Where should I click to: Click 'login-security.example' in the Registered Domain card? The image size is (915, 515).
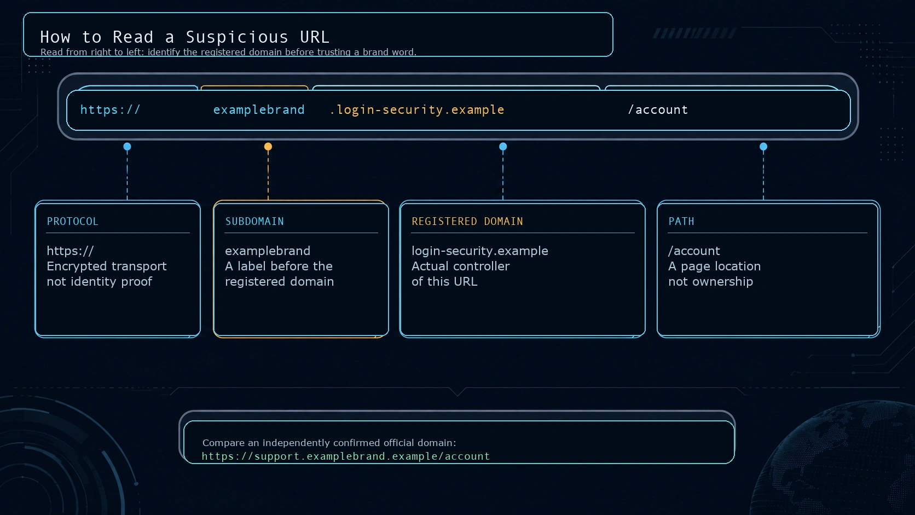point(480,251)
